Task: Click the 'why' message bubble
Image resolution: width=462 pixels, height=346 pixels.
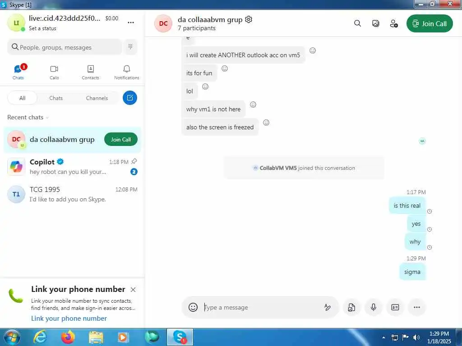Action: pos(415,242)
